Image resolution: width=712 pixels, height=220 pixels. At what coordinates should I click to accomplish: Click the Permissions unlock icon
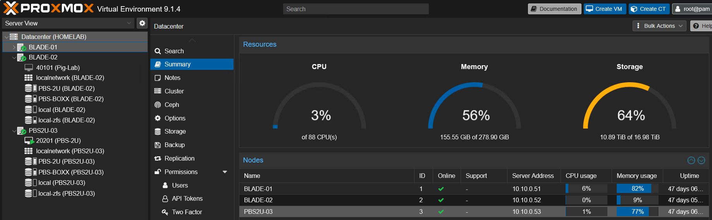coord(158,172)
